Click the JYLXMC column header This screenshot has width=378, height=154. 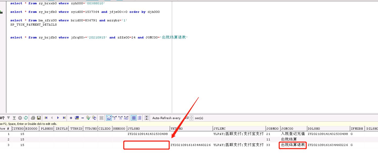(x=239, y=129)
